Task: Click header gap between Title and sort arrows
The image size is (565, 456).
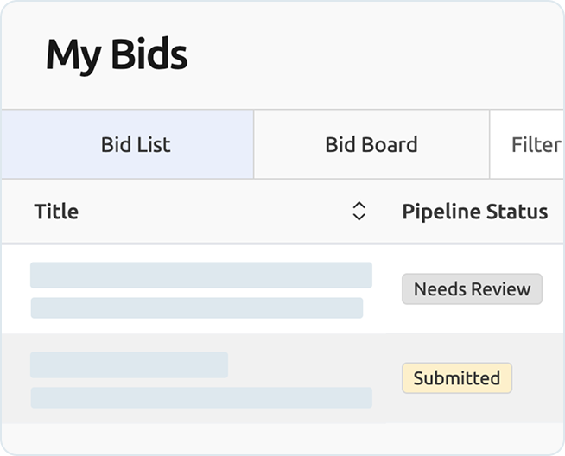Action: point(216,212)
